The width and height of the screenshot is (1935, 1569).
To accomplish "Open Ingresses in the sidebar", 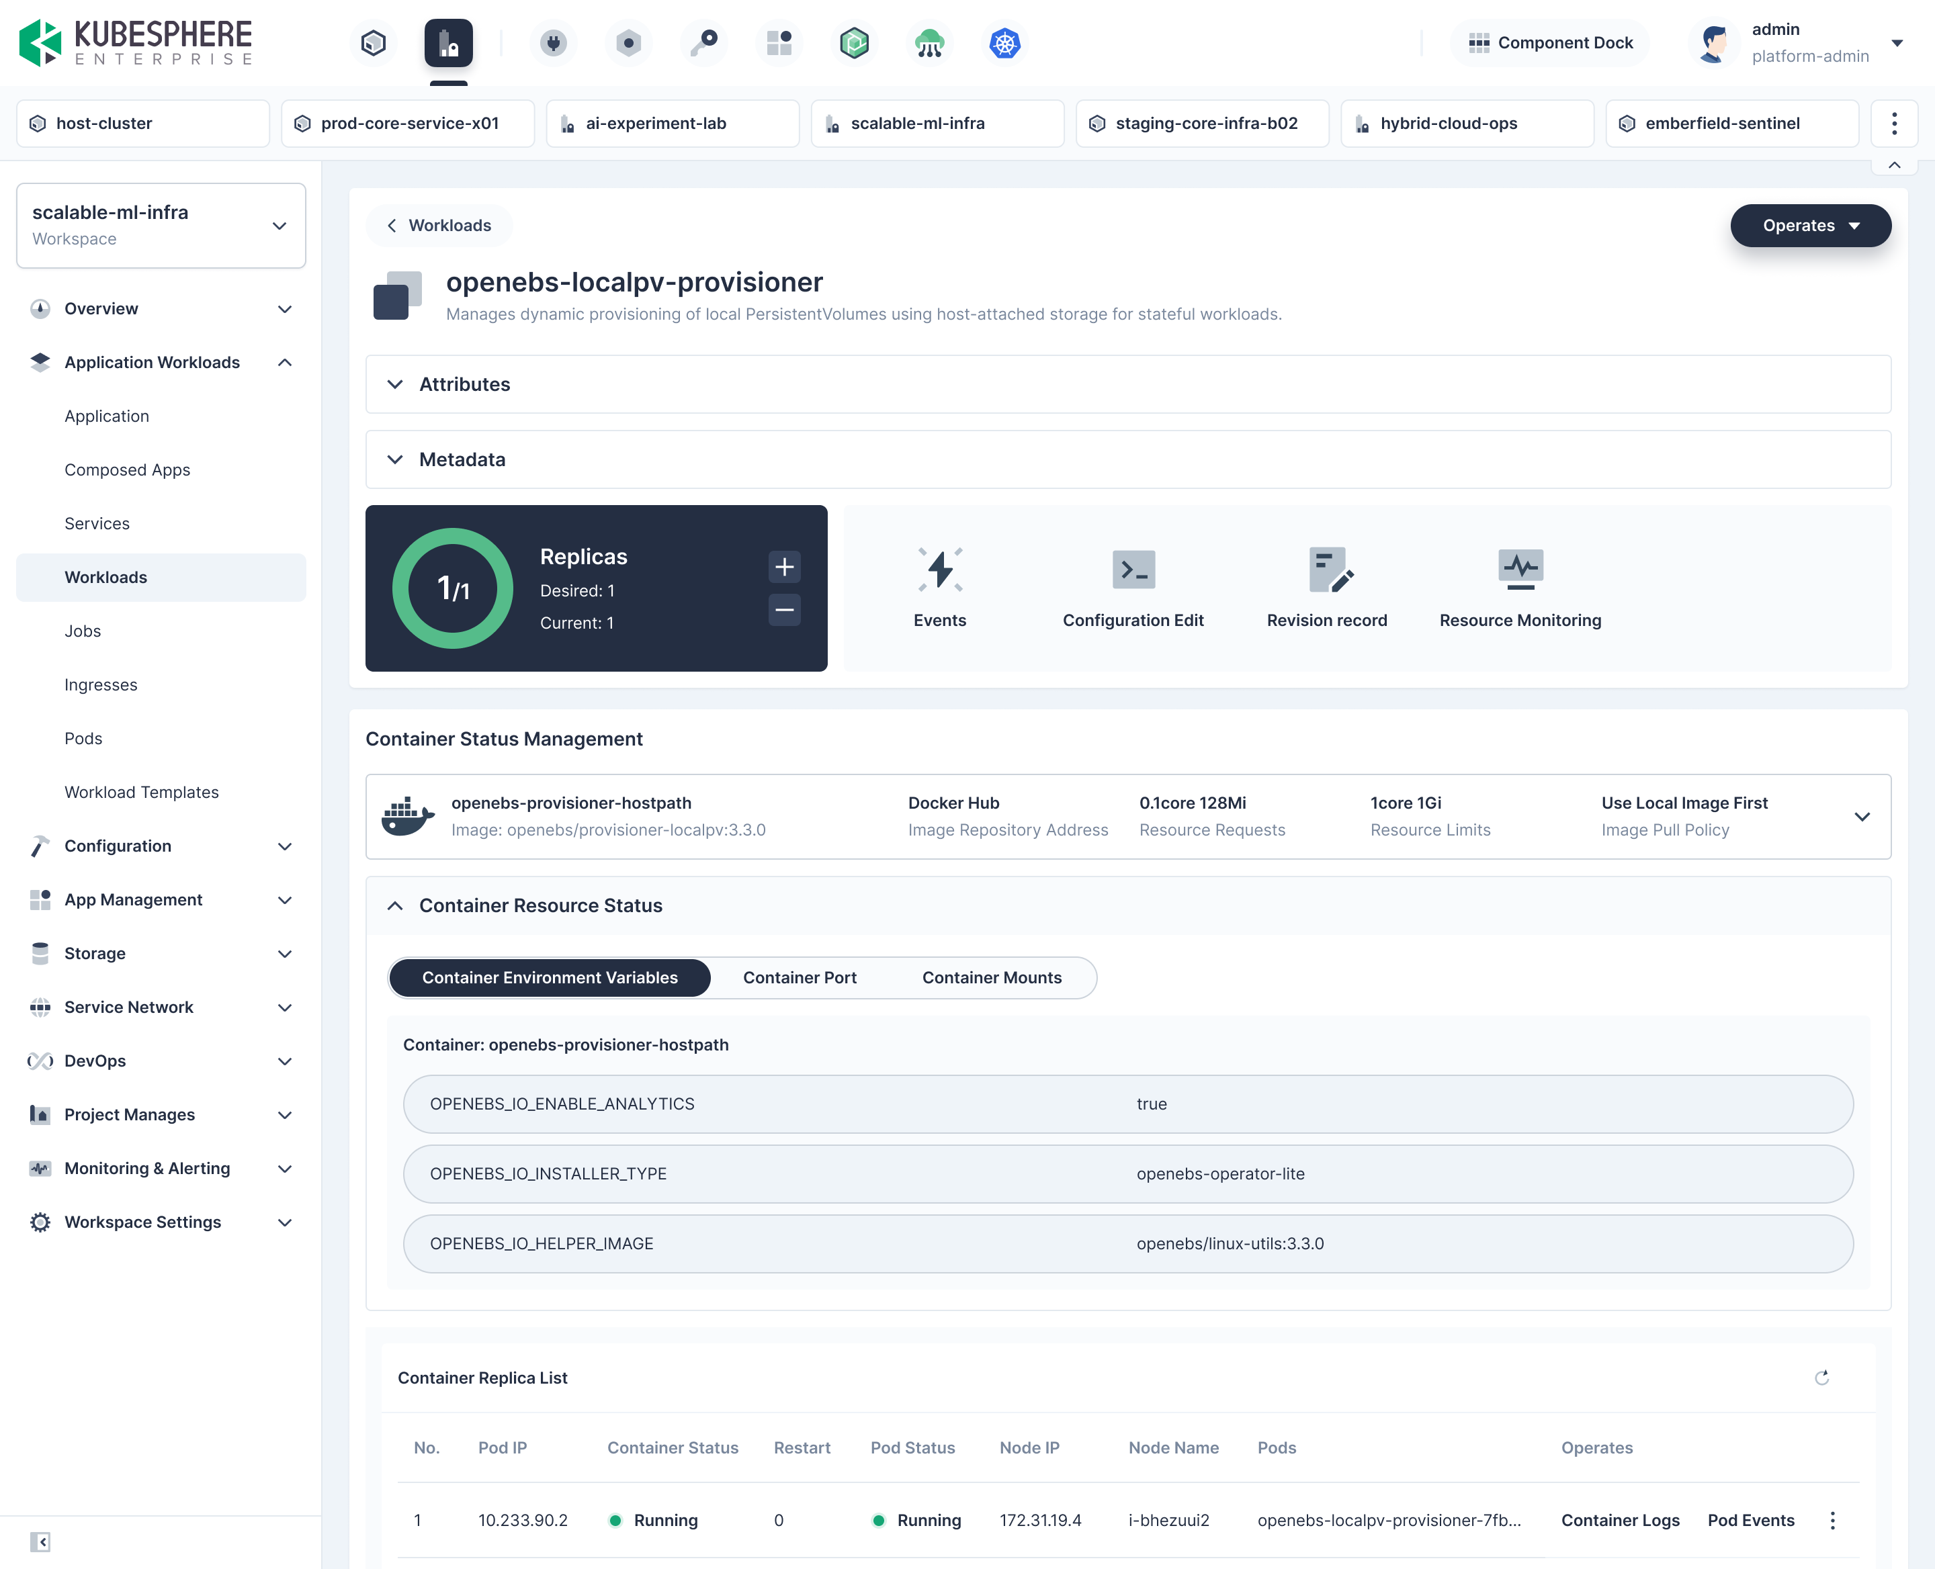I will (100, 685).
